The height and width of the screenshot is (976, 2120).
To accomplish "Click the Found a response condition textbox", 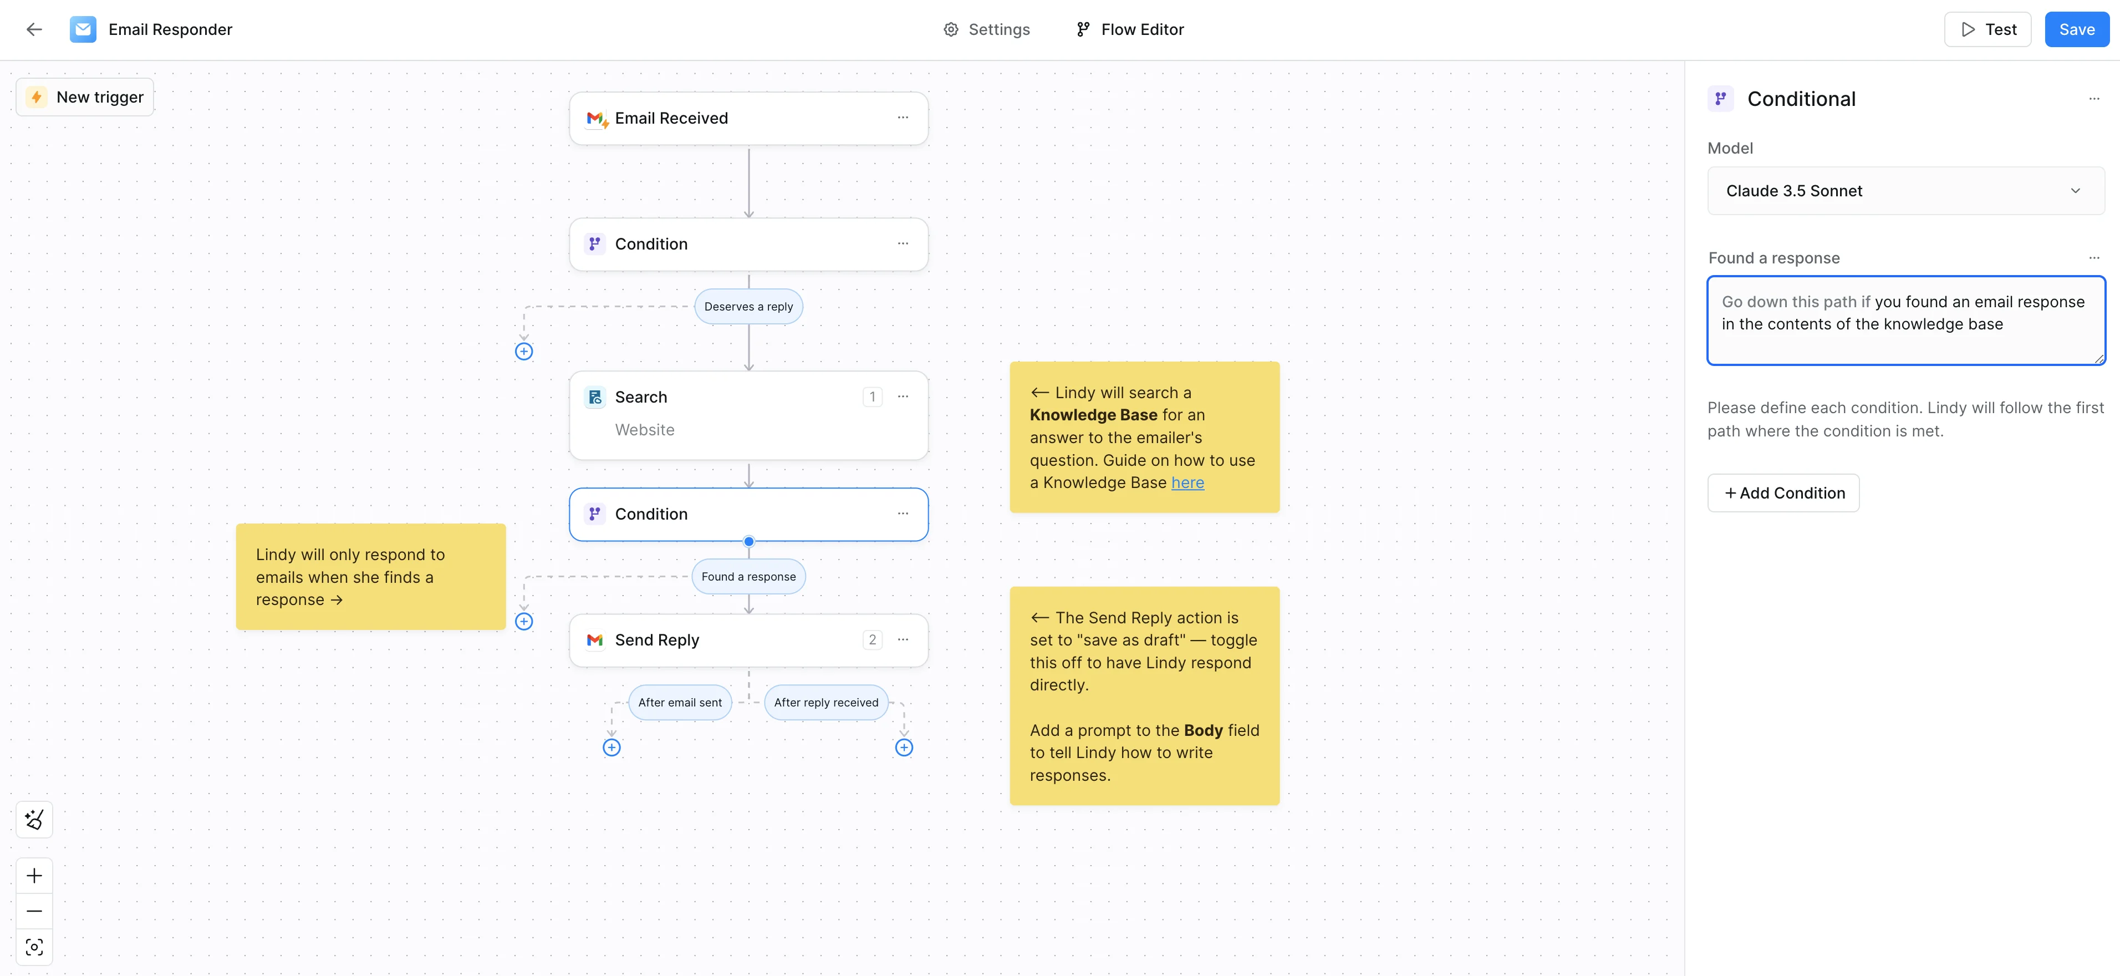I will point(1905,321).
